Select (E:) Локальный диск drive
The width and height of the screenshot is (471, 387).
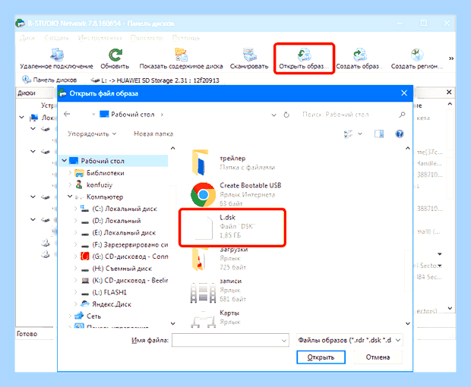pyautogui.click(x=124, y=233)
